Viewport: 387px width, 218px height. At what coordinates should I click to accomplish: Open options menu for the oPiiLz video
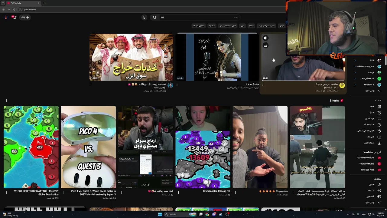click(263, 85)
